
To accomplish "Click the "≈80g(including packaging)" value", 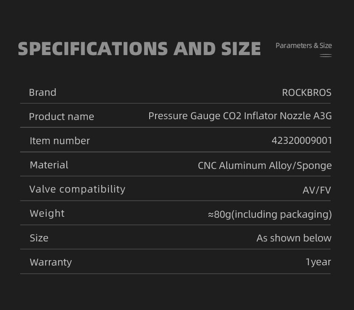I will 270,215.
